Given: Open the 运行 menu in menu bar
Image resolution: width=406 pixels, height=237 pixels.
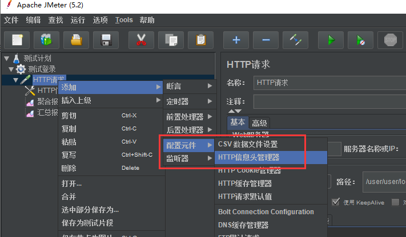Looking at the screenshot, I should tap(78, 20).
